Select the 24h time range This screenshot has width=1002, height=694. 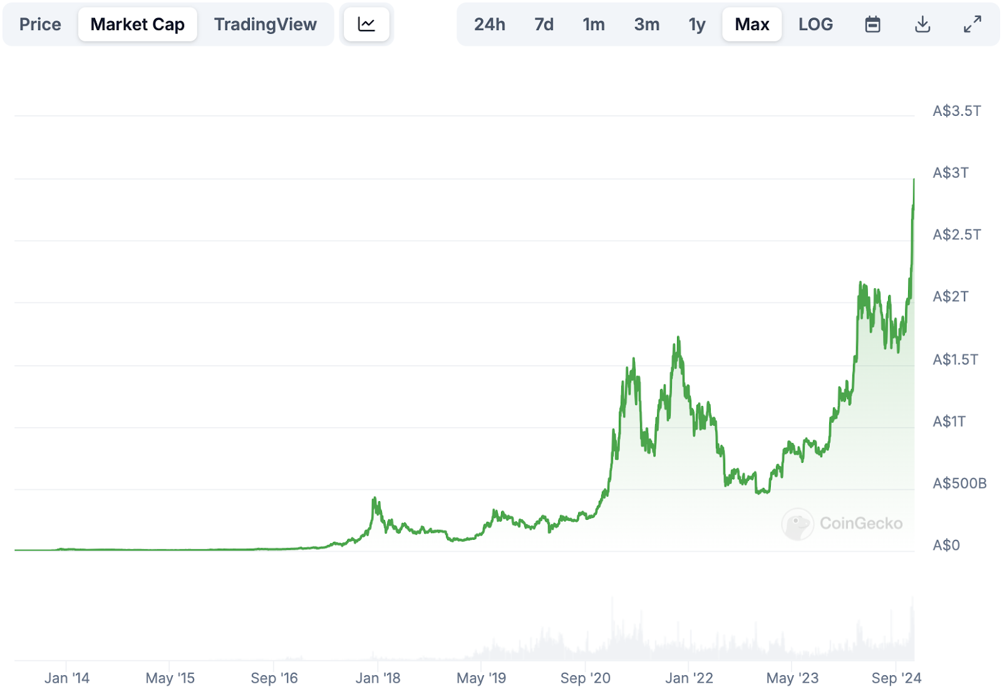click(x=490, y=24)
